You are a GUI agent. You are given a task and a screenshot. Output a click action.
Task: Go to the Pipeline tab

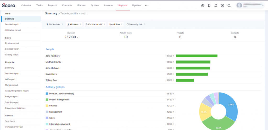tap(137, 5)
